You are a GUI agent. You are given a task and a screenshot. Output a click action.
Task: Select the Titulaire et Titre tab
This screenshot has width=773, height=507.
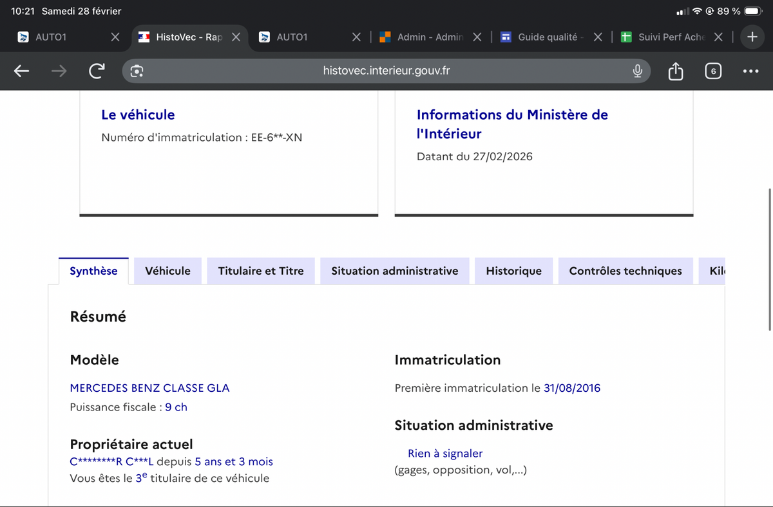tap(260, 271)
